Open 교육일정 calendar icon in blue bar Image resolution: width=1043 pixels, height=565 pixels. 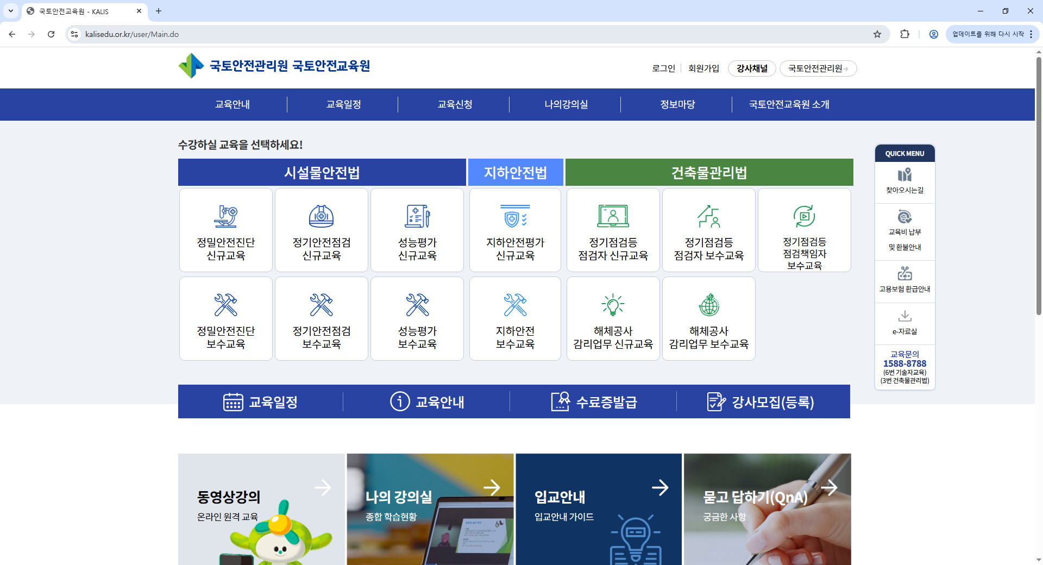(x=234, y=402)
